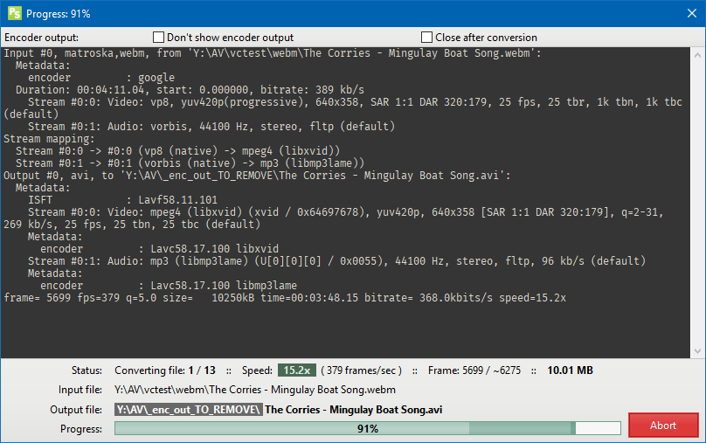Click the "Input #0, matroska,webm" log line
Image resolution: width=706 pixels, height=443 pixels.
[x=273, y=53]
